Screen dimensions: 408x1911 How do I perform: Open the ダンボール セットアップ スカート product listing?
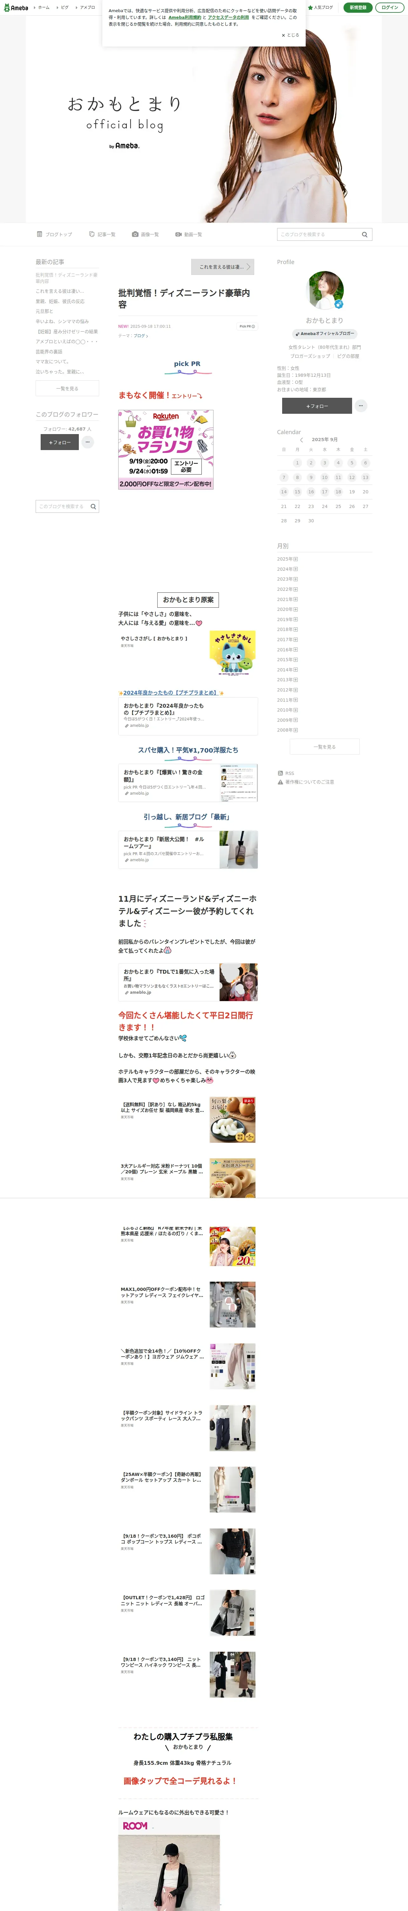188,1490
